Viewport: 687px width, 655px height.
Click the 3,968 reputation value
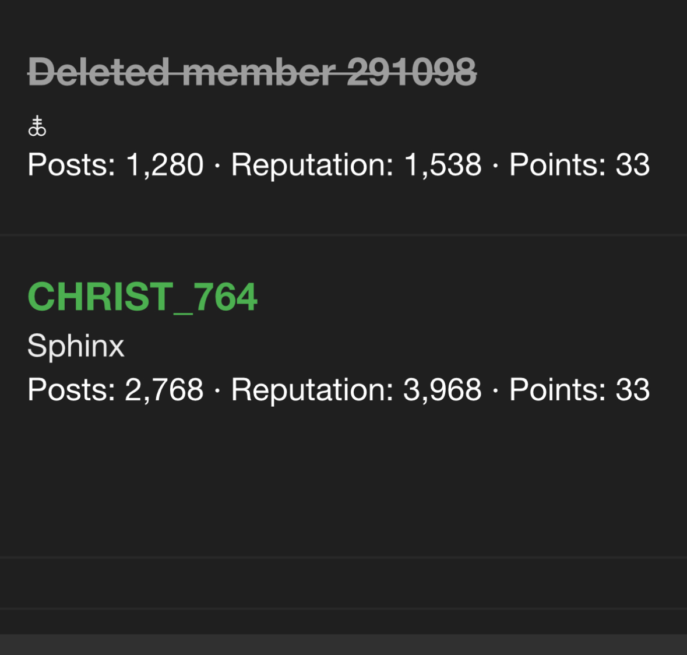coord(443,390)
